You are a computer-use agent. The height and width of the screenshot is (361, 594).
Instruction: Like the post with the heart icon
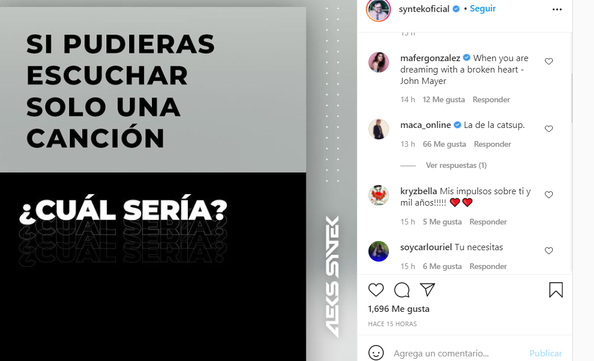(376, 290)
